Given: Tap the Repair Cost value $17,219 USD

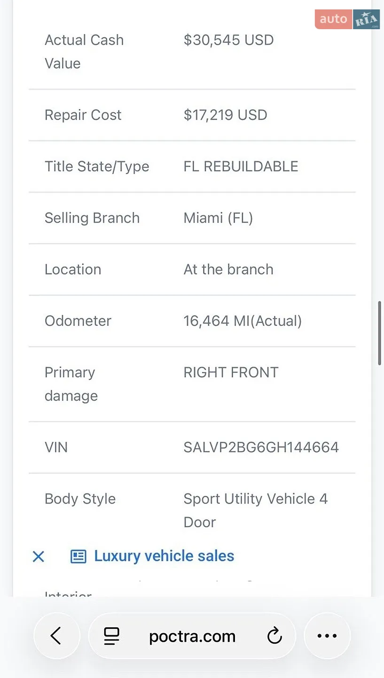Looking at the screenshot, I should tap(225, 115).
